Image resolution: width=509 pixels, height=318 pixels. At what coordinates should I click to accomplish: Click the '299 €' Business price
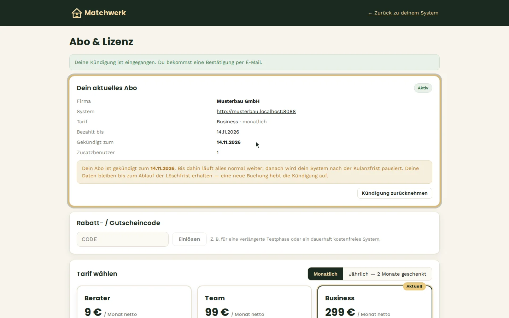point(340,312)
